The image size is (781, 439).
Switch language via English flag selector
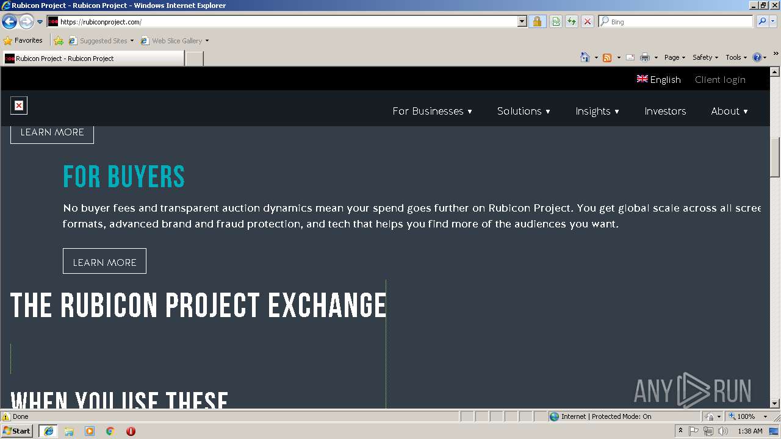click(x=659, y=79)
